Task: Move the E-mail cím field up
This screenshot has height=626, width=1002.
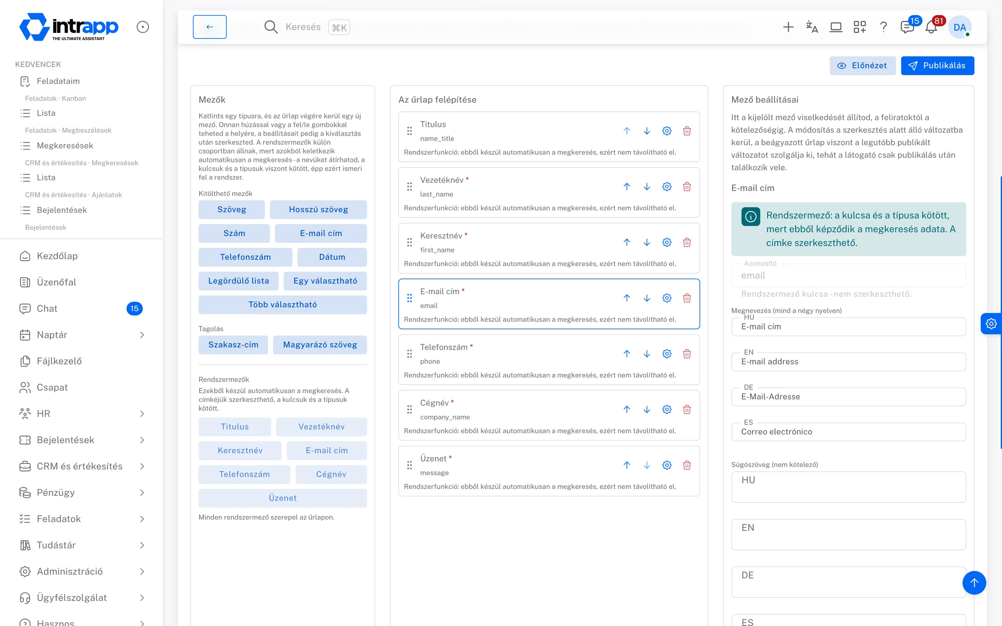Action: [627, 298]
